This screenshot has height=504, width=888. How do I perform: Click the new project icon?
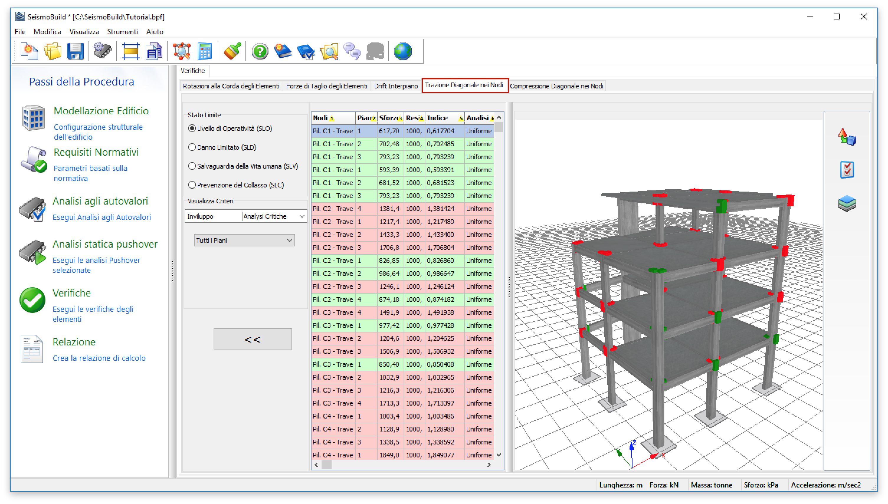(30, 52)
